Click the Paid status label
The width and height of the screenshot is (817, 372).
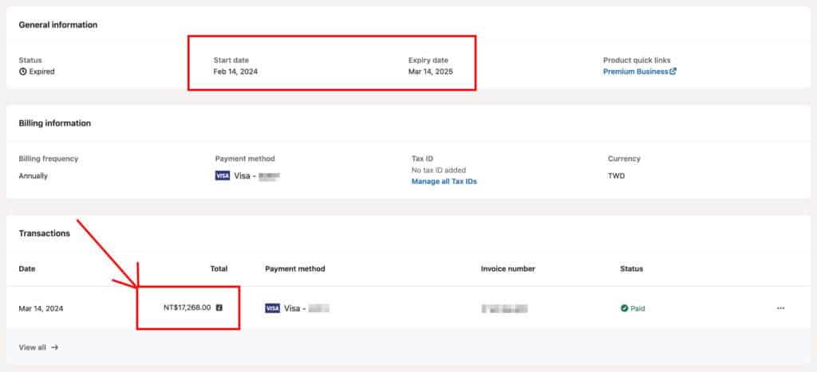pos(637,308)
